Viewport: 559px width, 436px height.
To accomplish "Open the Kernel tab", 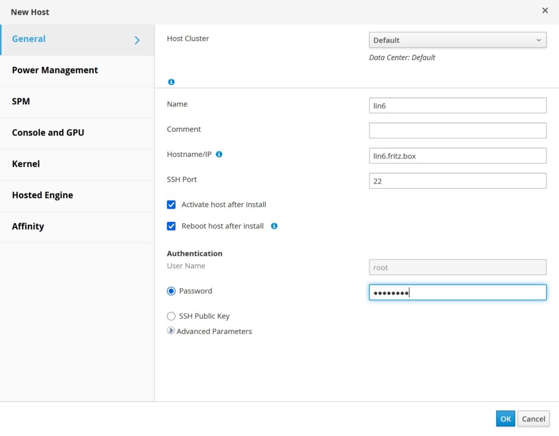I will click(77, 164).
